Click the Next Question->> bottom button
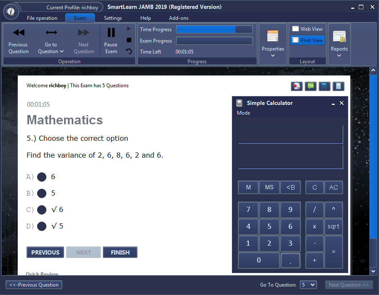The image size is (379, 295). 349,284
